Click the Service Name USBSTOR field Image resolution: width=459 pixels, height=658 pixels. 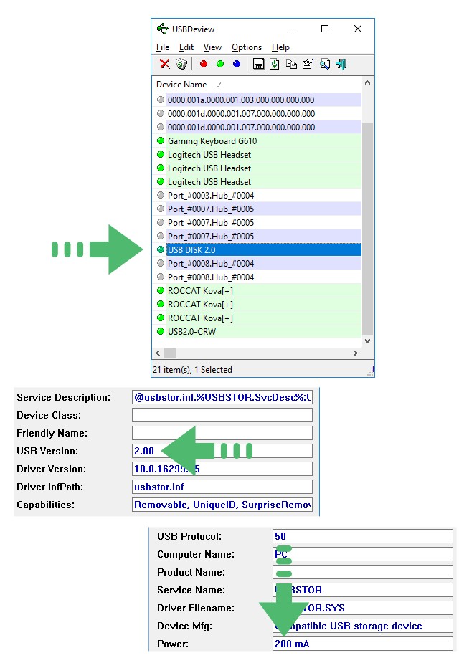(x=363, y=590)
